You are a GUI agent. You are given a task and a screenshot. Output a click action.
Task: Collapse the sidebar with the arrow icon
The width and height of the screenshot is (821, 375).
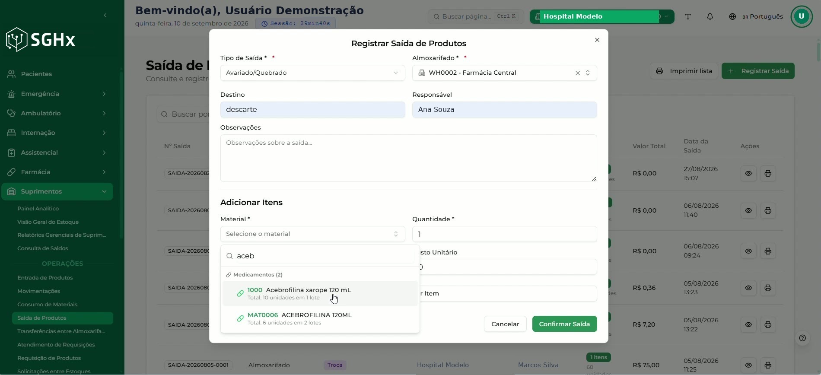click(105, 15)
